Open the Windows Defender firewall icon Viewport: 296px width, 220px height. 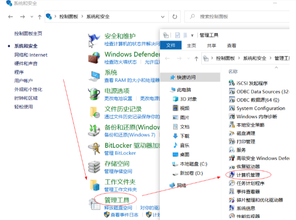pos(94,58)
